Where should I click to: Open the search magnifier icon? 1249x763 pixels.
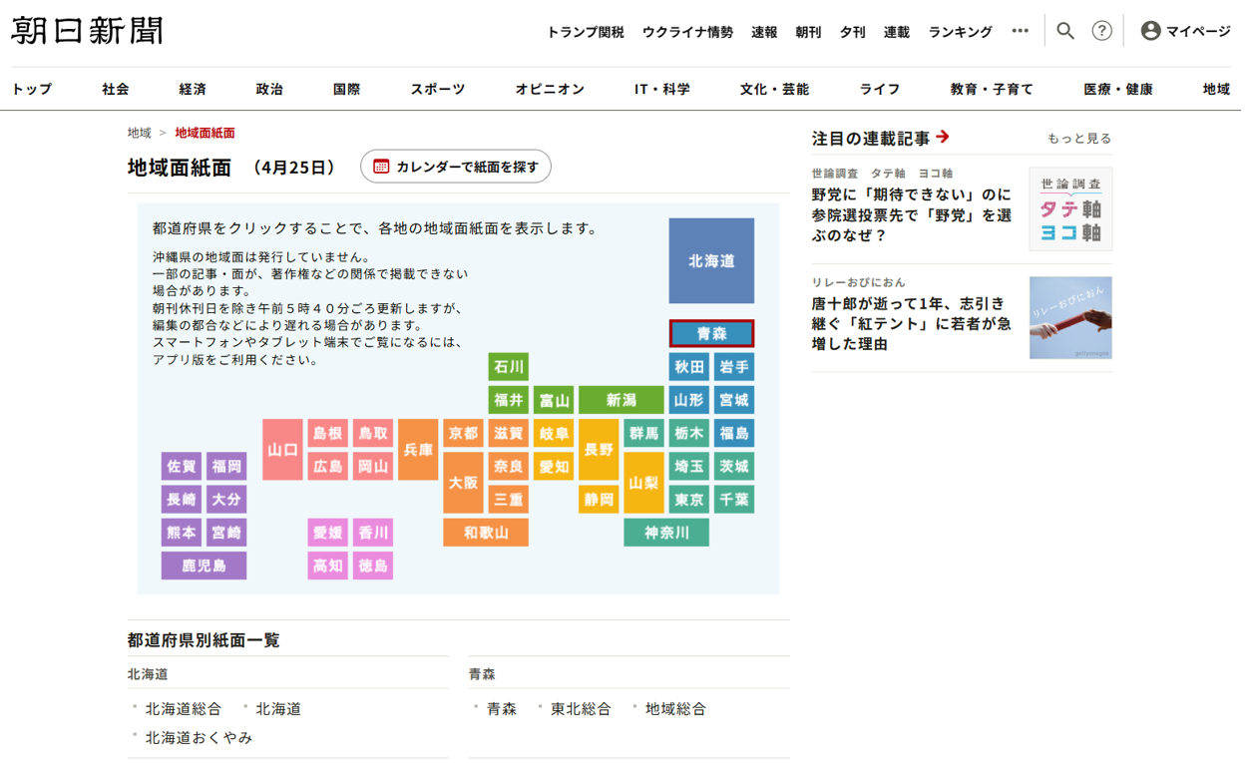[x=1072, y=31]
